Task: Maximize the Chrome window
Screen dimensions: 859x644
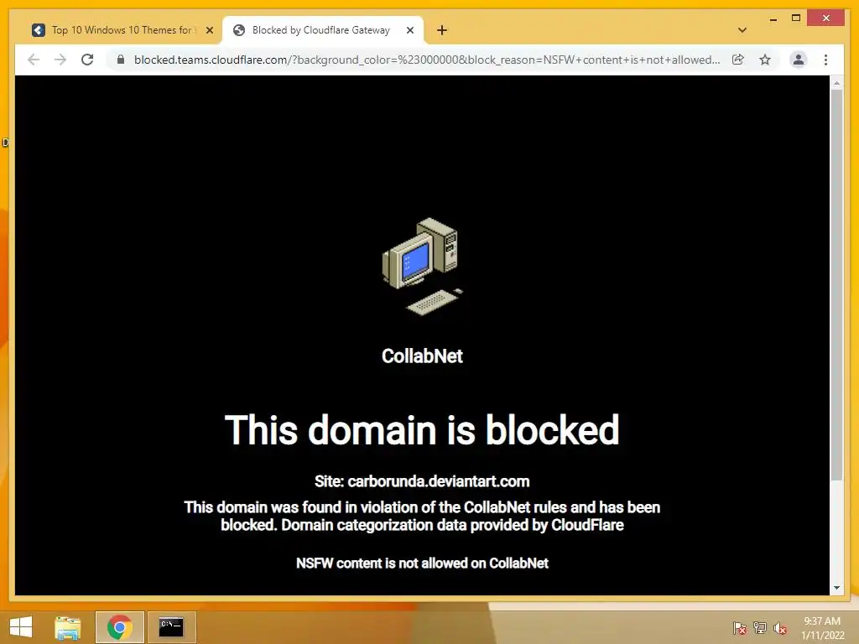Action: 796,18
